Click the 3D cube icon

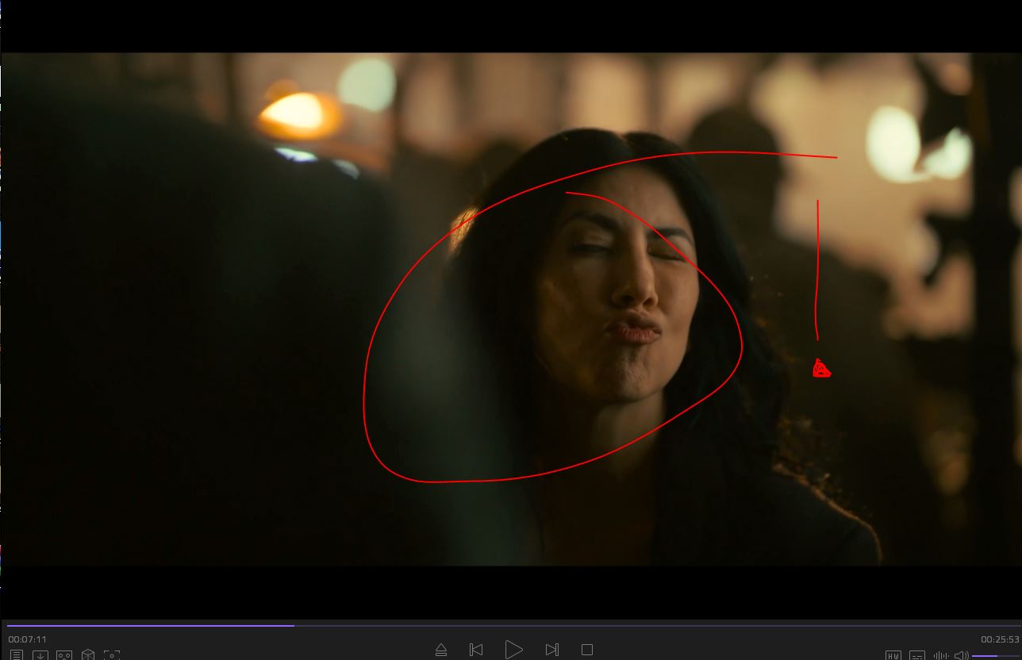88,655
